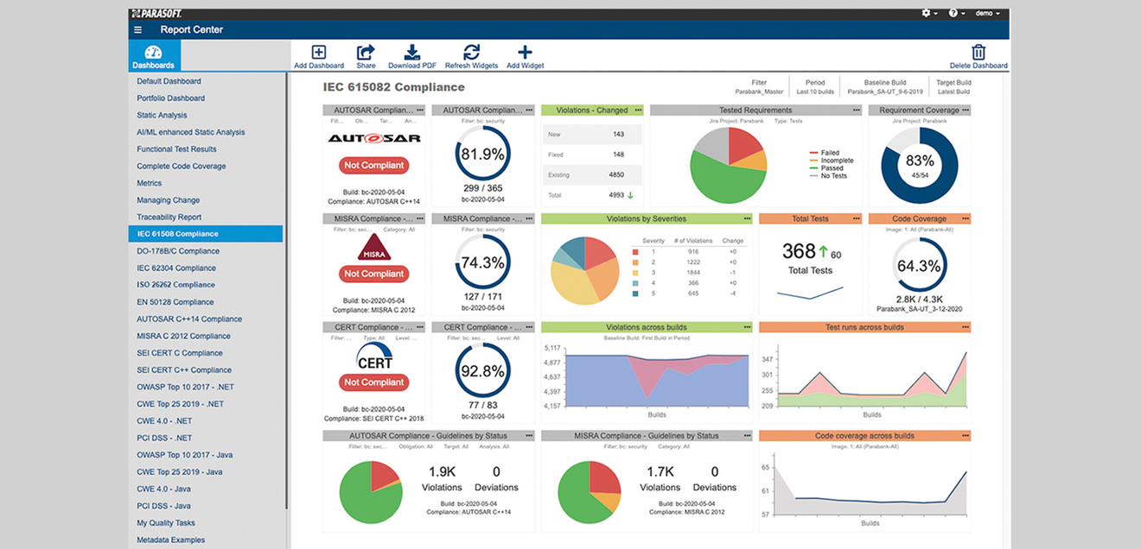The image size is (1141, 549).
Task: Open Default Dashboard from the sidebar
Action: (x=169, y=81)
